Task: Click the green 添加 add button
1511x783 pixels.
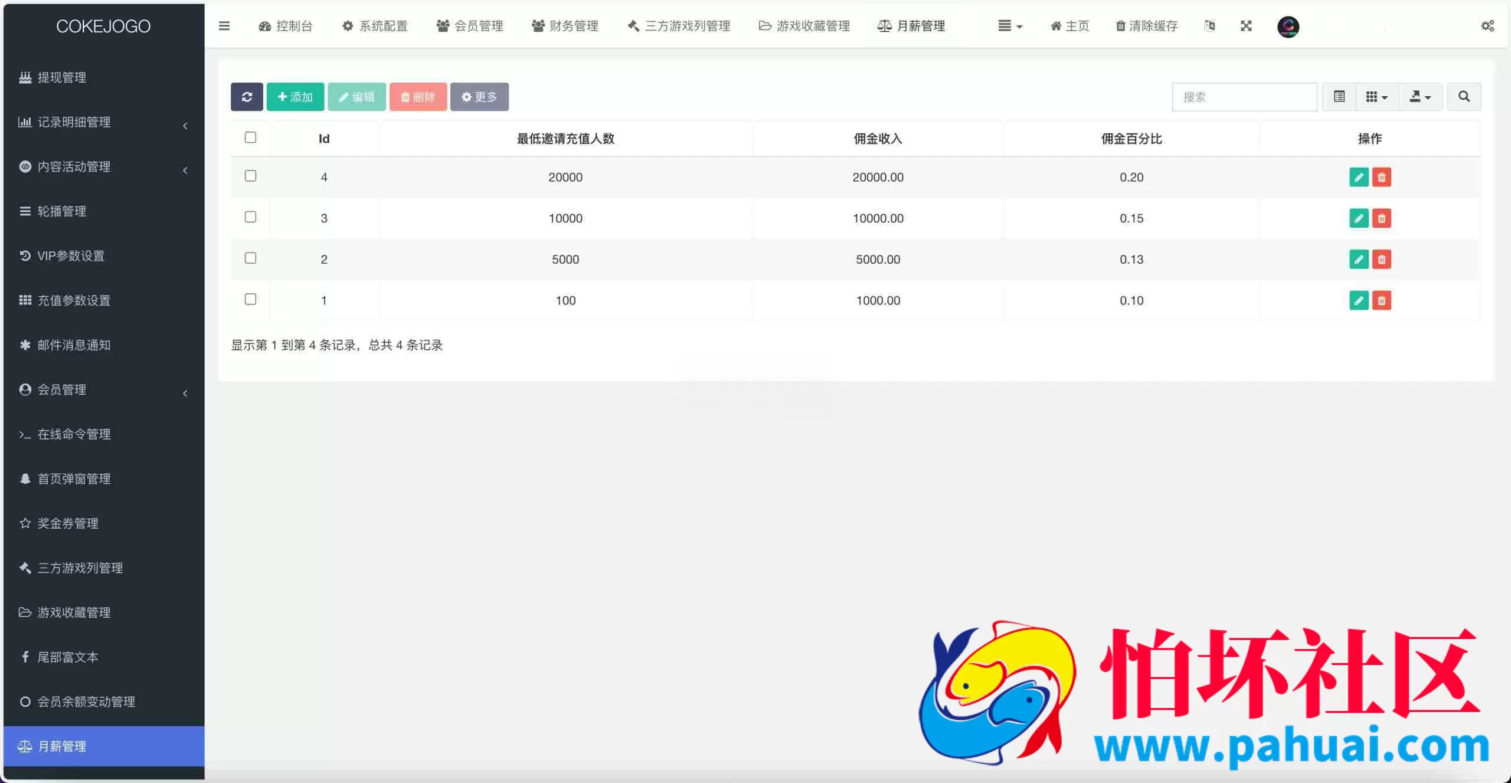Action: pyautogui.click(x=295, y=97)
